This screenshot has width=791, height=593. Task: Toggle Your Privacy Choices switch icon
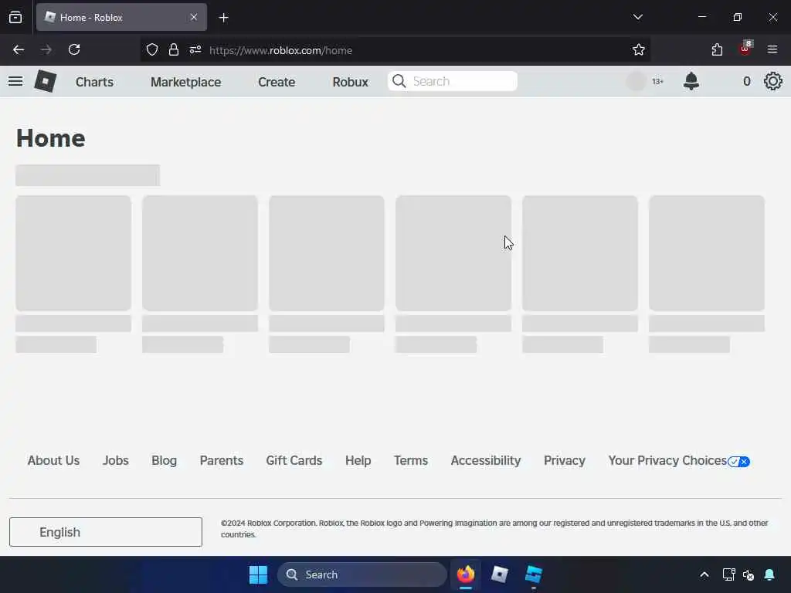coord(739,462)
